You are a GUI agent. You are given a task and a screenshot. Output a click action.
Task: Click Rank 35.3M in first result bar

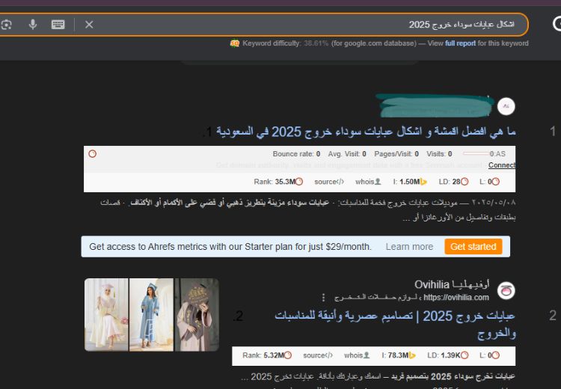click(x=275, y=182)
